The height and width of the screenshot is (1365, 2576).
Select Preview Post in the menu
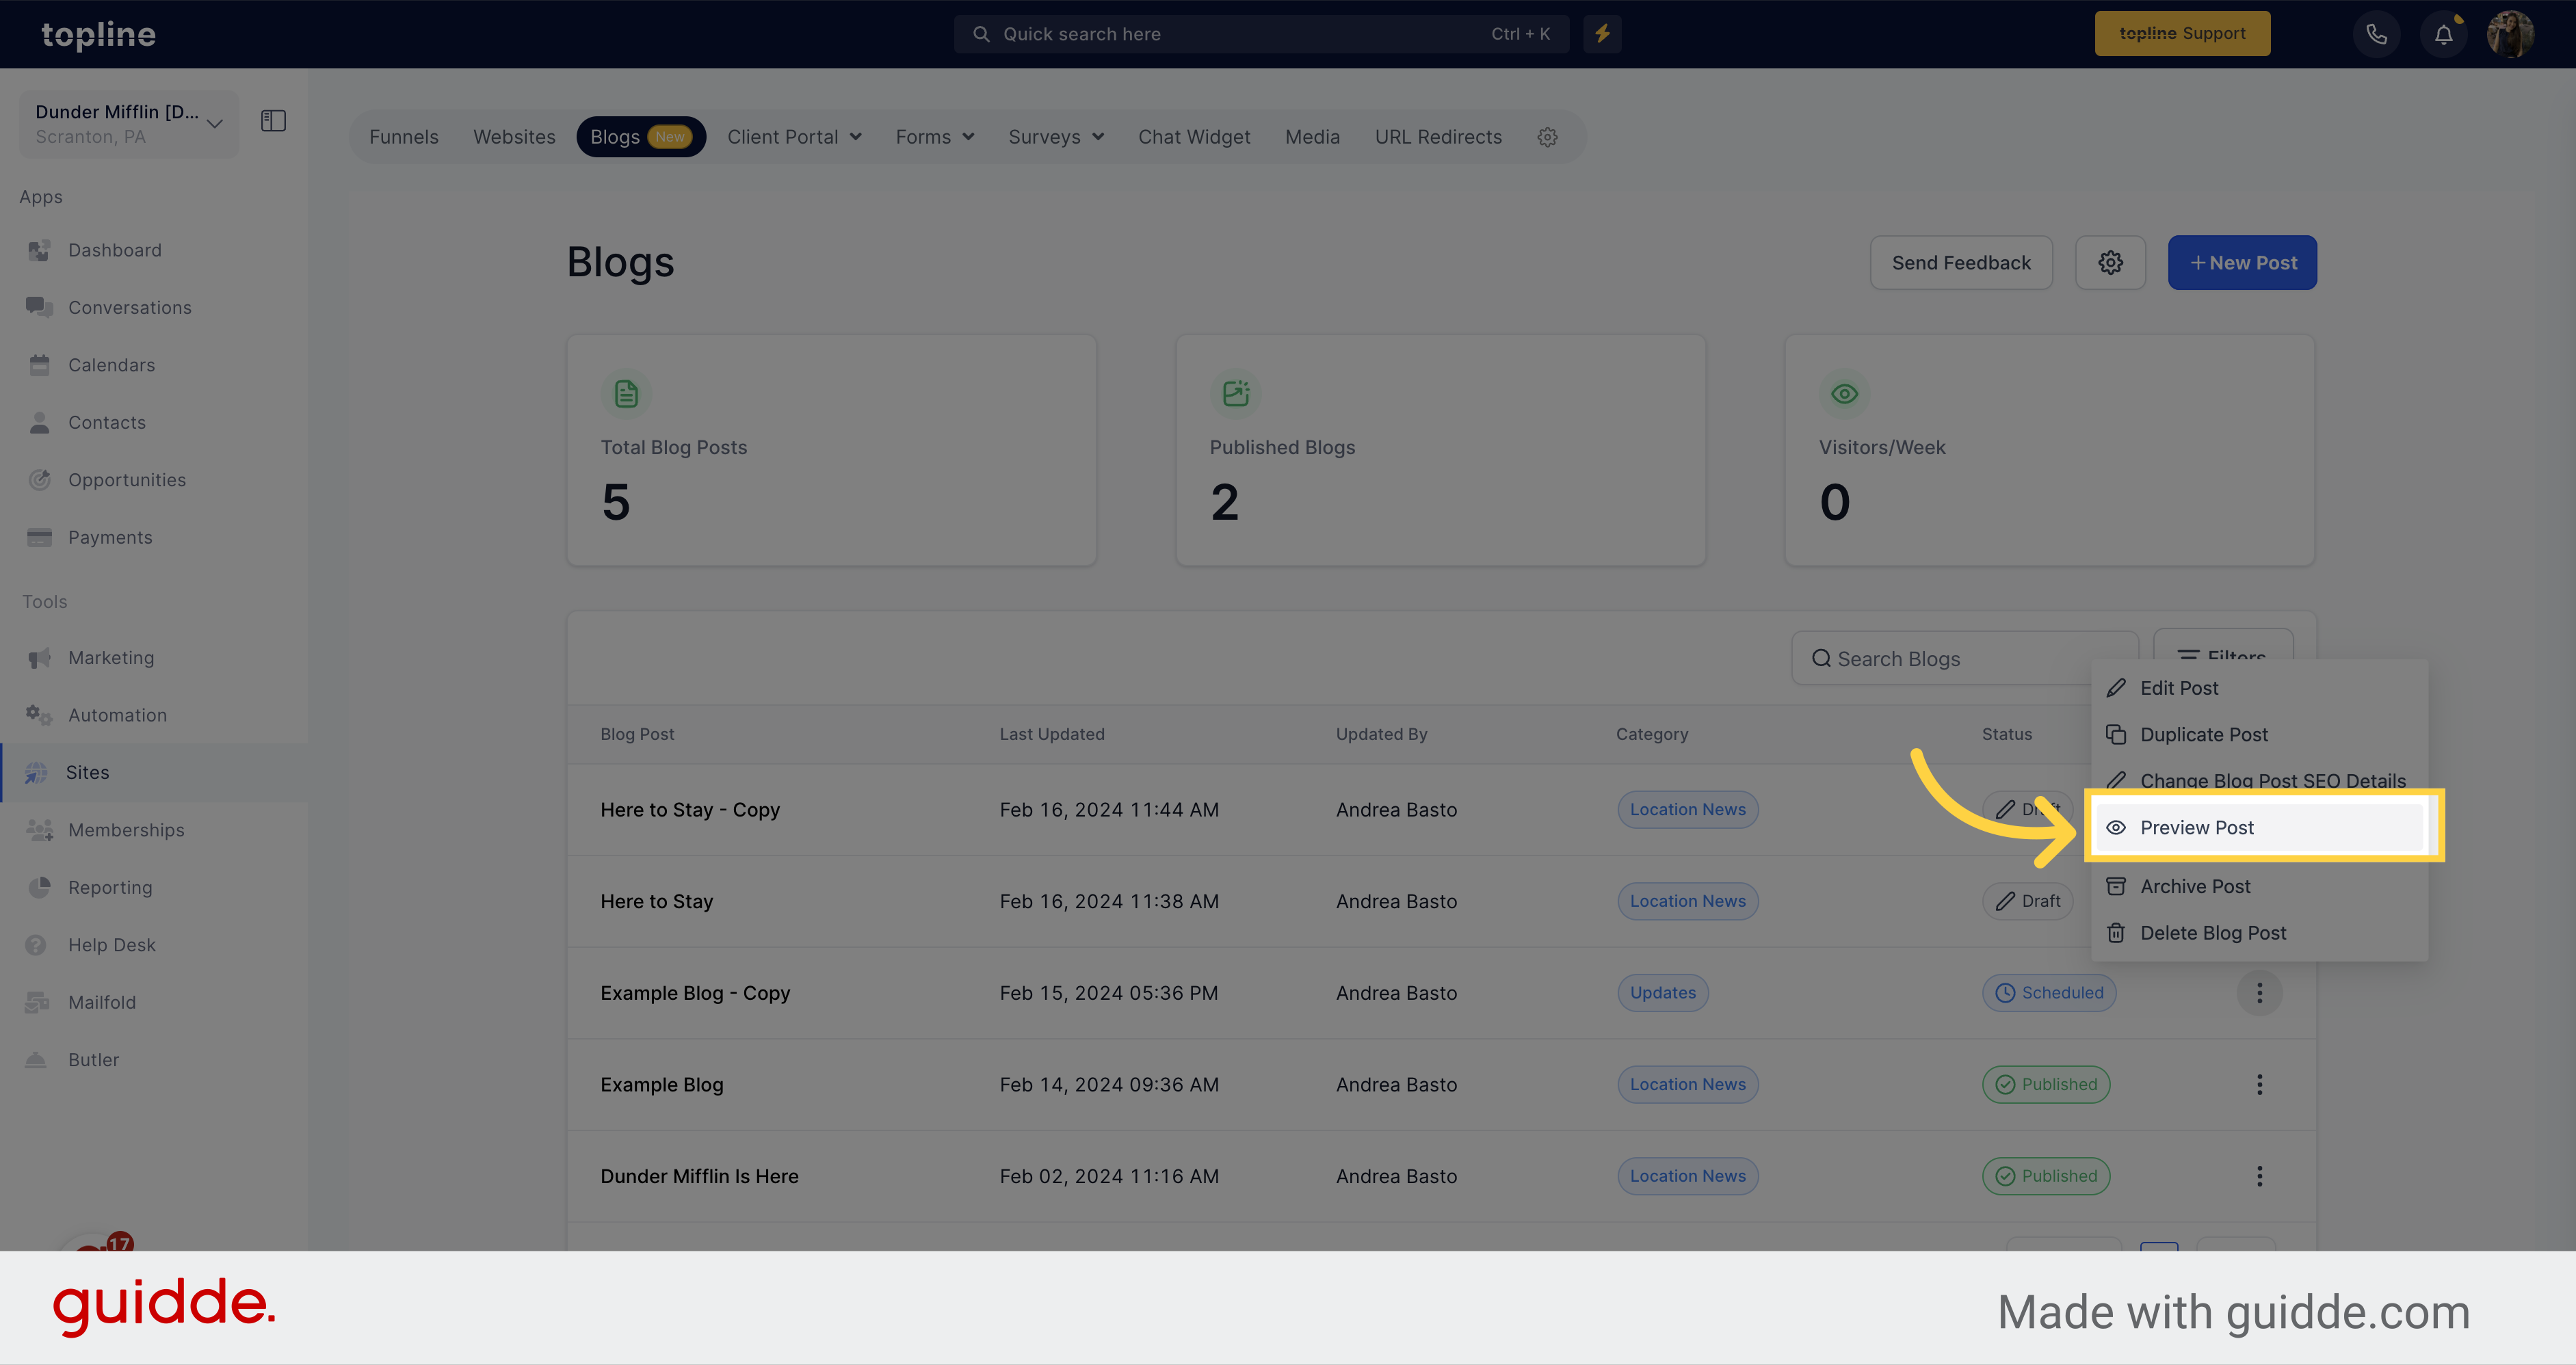pos(2259,828)
